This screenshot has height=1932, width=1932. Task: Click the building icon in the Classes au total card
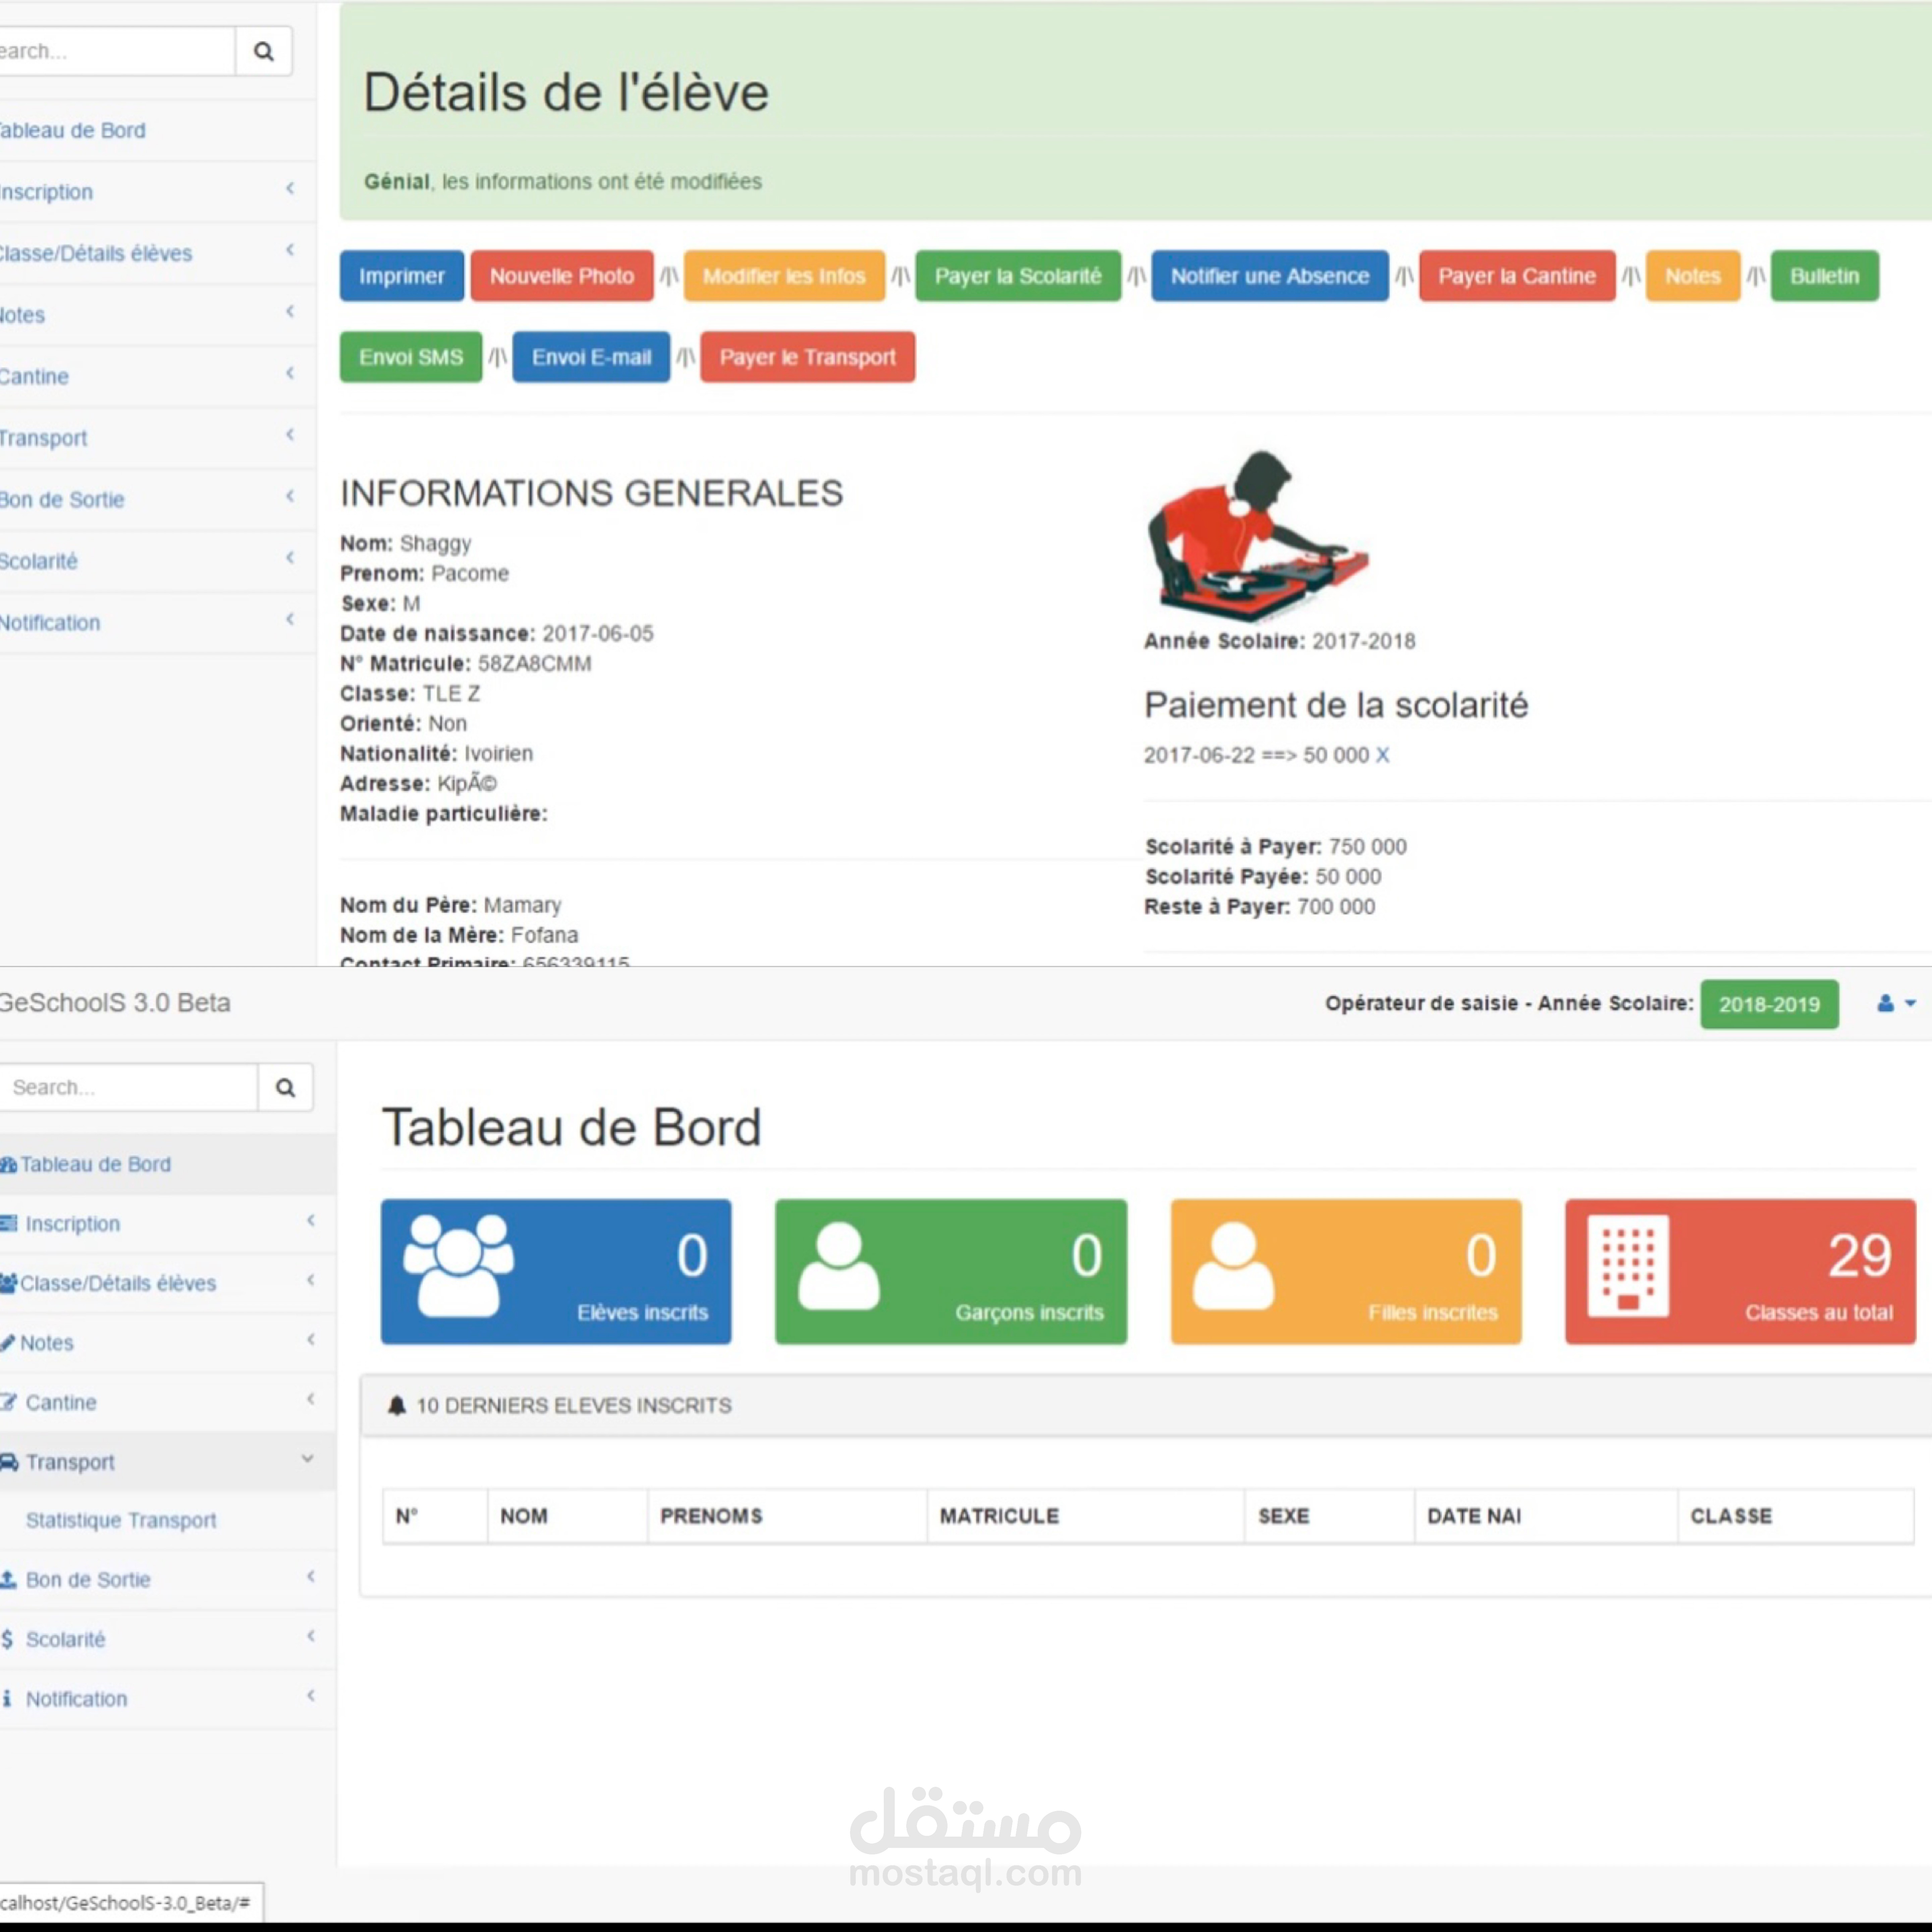coord(1628,1266)
